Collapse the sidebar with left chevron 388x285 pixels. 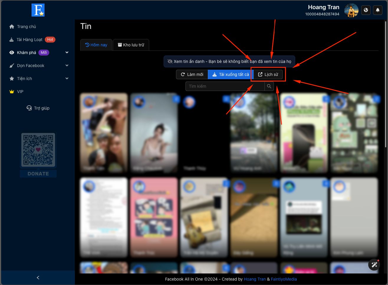click(38, 278)
